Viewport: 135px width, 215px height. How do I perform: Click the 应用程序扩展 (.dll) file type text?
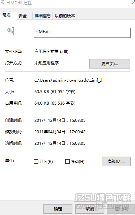[x=51, y=52]
